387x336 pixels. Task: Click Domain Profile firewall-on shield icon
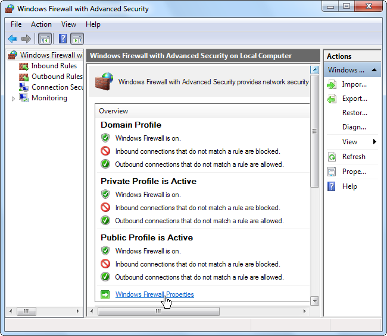[x=105, y=138]
